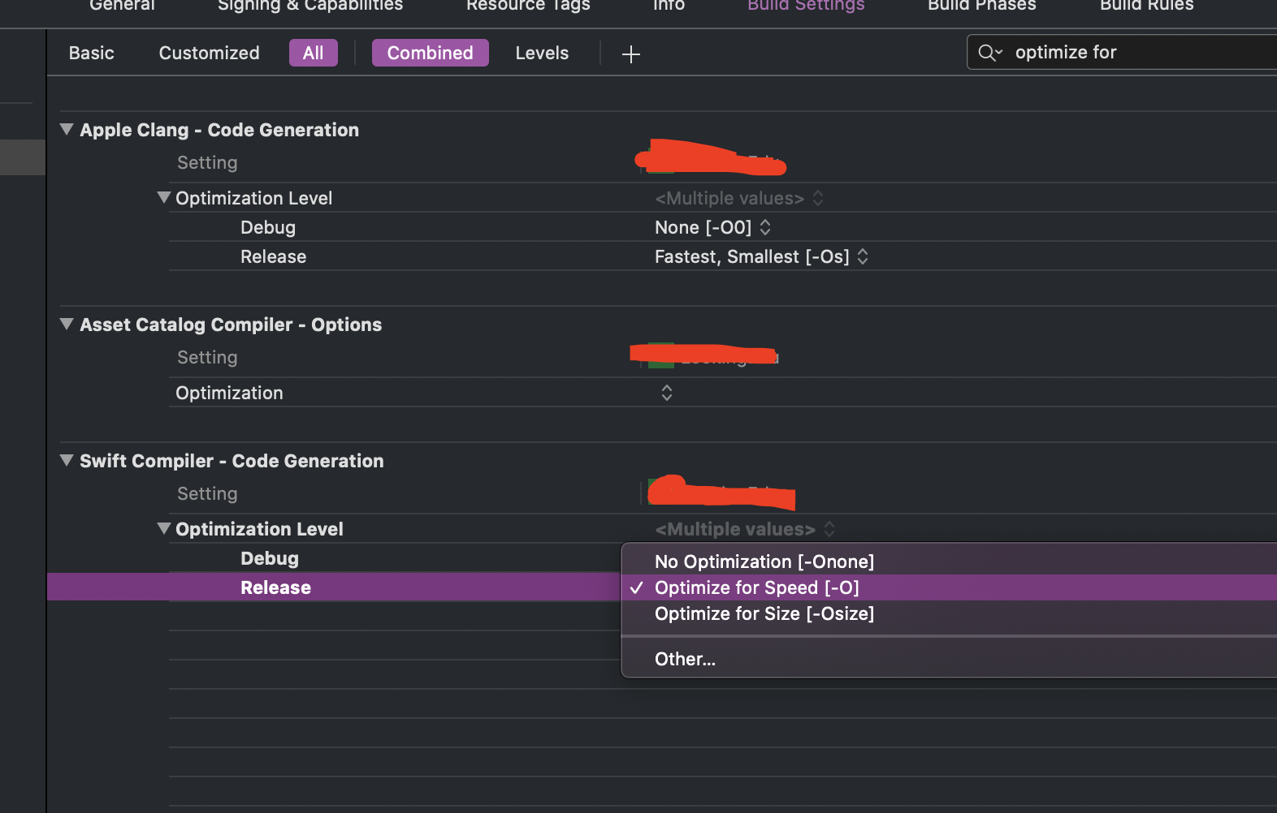Image resolution: width=1277 pixels, height=813 pixels.
Task: Collapse the Swift Optimization Level row
Action: [164, 529]
